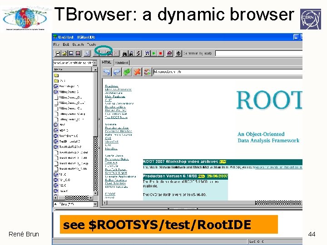Select the FittingDemo.C macro file
This screenshot has height=245, width=327.
tap(67, 92)
